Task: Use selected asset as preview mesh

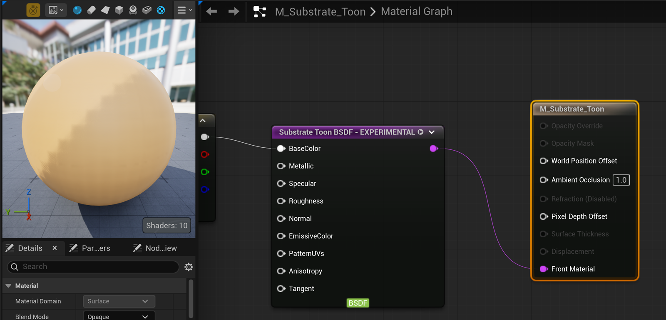Action: click(147, 10)
